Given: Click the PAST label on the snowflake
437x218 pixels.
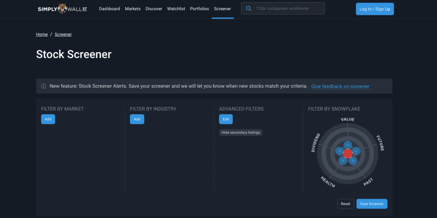Looking at the screenshot, I should point(368,182).
